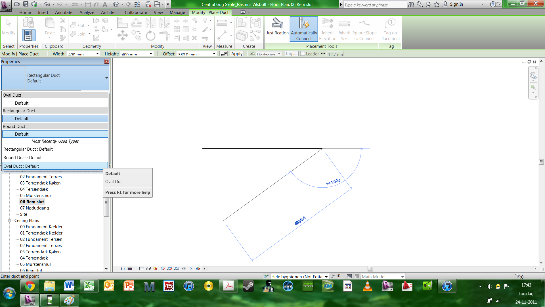The width and height of the screenshot is (545, 307).
Task: Click visual style cube icon in view bar
Action: [x=148, y=269]
